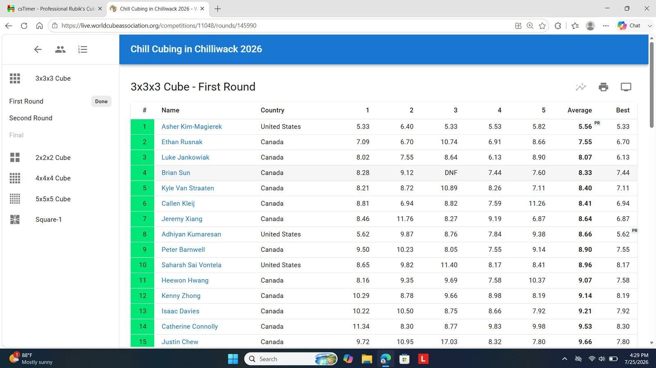Image resolution: width=656 pixels, height=368 pixels.
Task: Open Catherine Connolly's results link
Action: [x=190, y=327]
